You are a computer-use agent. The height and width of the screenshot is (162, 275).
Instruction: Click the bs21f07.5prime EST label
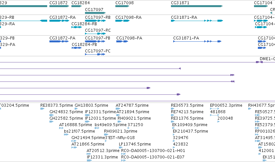coord(79,131)
